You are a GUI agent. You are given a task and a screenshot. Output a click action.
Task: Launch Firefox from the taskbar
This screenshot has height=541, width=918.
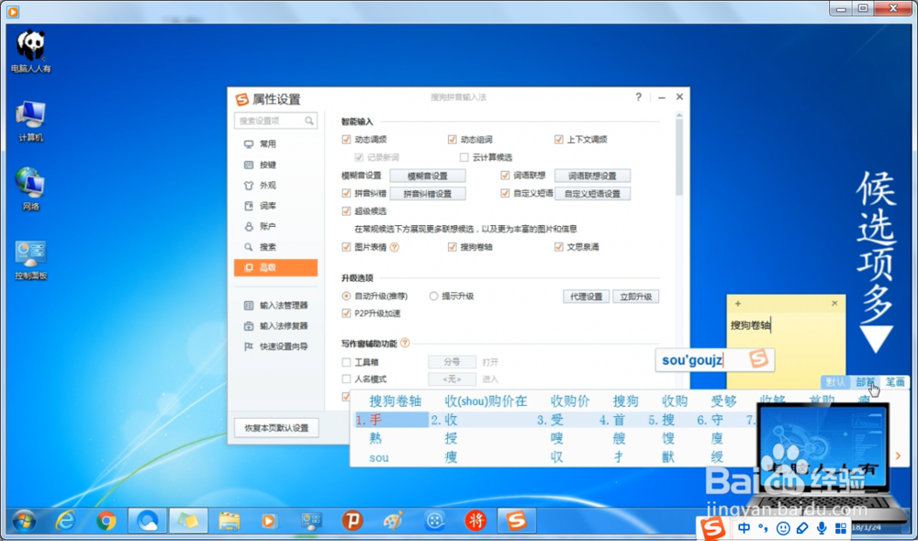point(106,520)
